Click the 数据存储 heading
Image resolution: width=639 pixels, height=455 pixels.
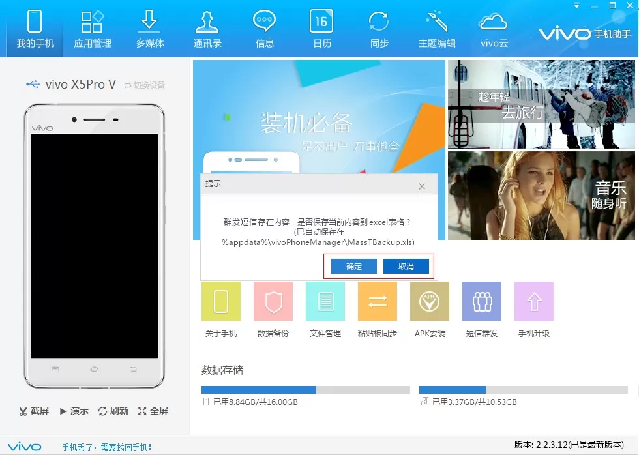(x=222, y=370)
